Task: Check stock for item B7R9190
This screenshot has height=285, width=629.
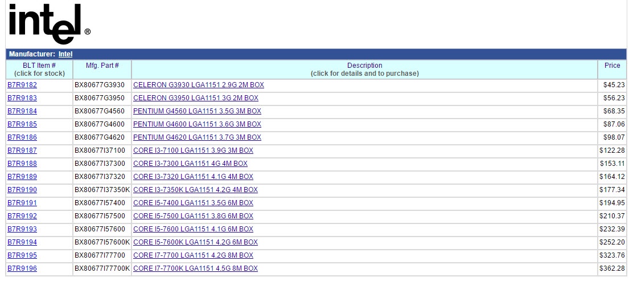Action: click(x=22, y=190)
